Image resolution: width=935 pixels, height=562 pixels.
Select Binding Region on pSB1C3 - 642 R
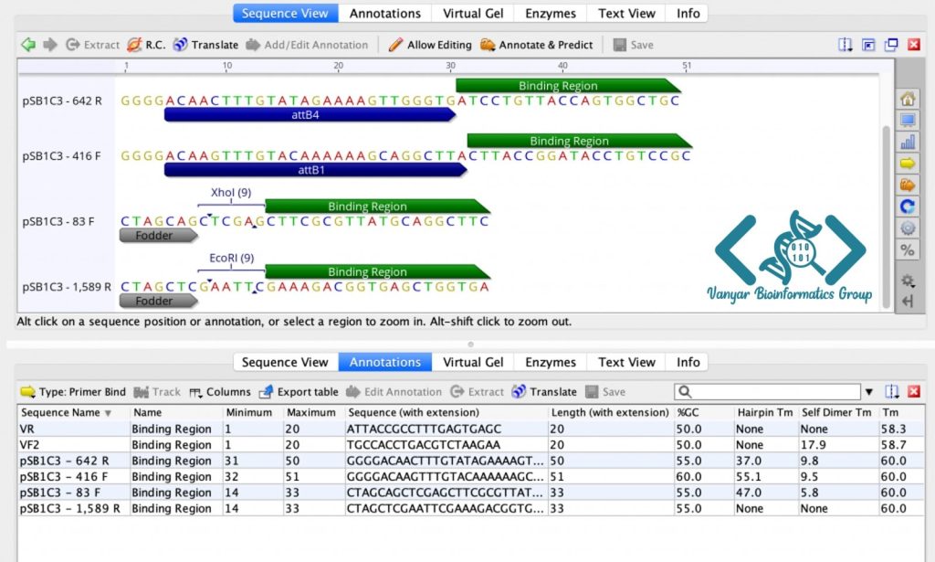[568, 85]
